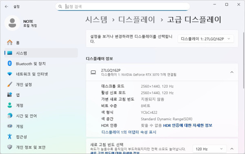Click the vertical scrollbar of the settings page
Image resolution: width=245 pixels, height=154 pixels.
[x=244, y=61]
